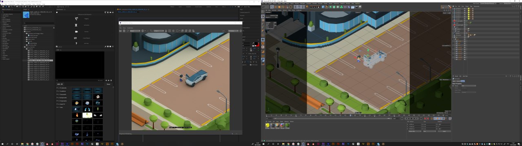Toggle the Y axis lock icon
The width and height of the screenshot is (522, 146).
pos(299,7)
